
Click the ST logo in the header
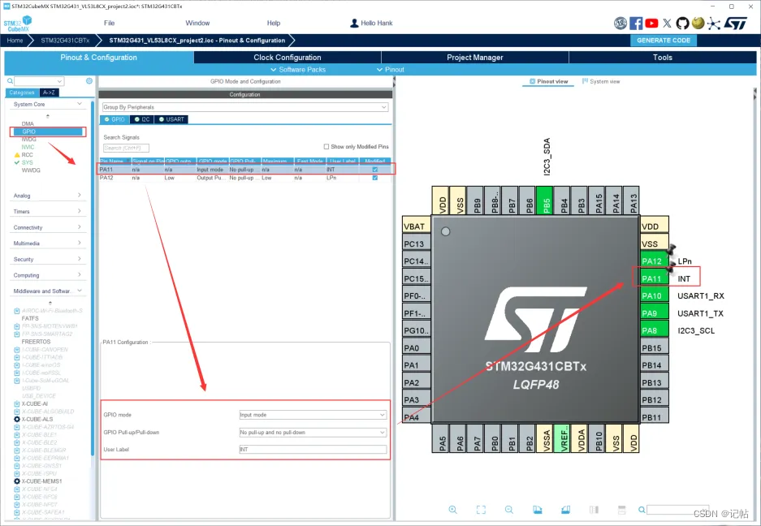tap(735, 24)
